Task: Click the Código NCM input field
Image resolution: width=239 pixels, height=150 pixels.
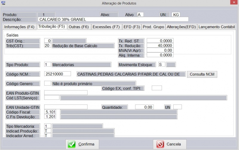Action: [x=57, y=74]
